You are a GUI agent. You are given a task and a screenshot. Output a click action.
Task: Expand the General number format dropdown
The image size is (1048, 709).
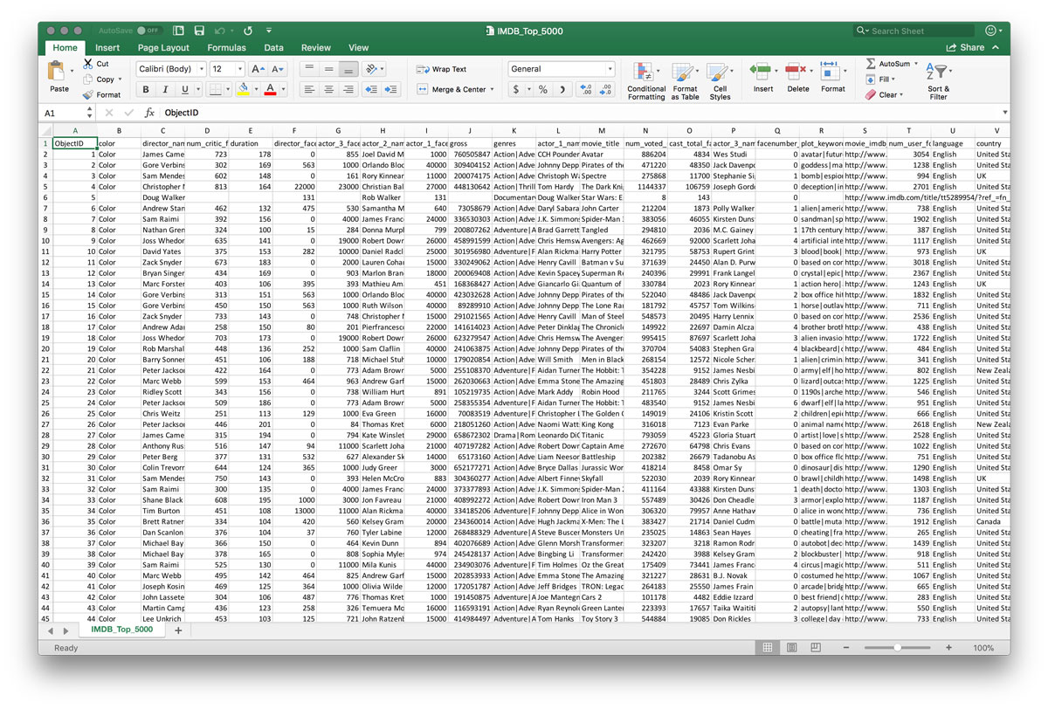point(562,69)
